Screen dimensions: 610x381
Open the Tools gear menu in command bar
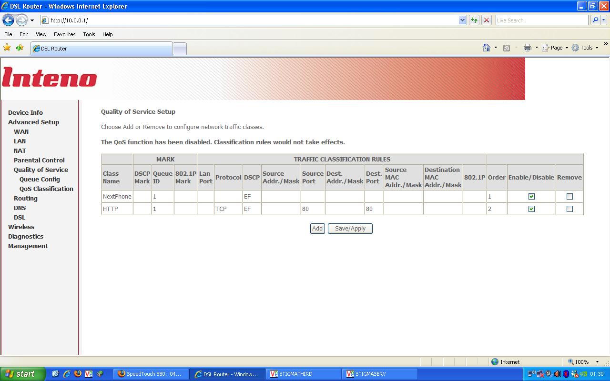click(x=585, y=48)
